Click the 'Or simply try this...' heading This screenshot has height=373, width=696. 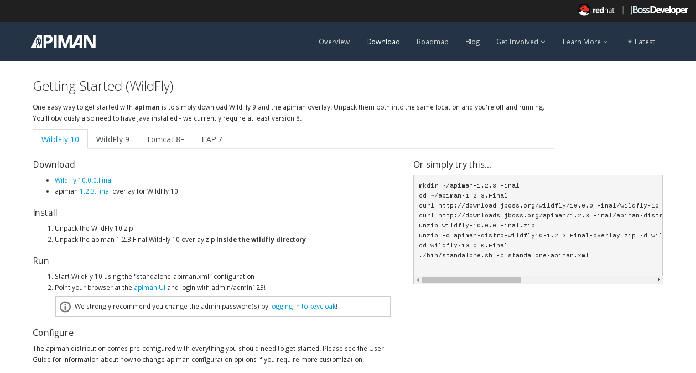click(452, 165)
